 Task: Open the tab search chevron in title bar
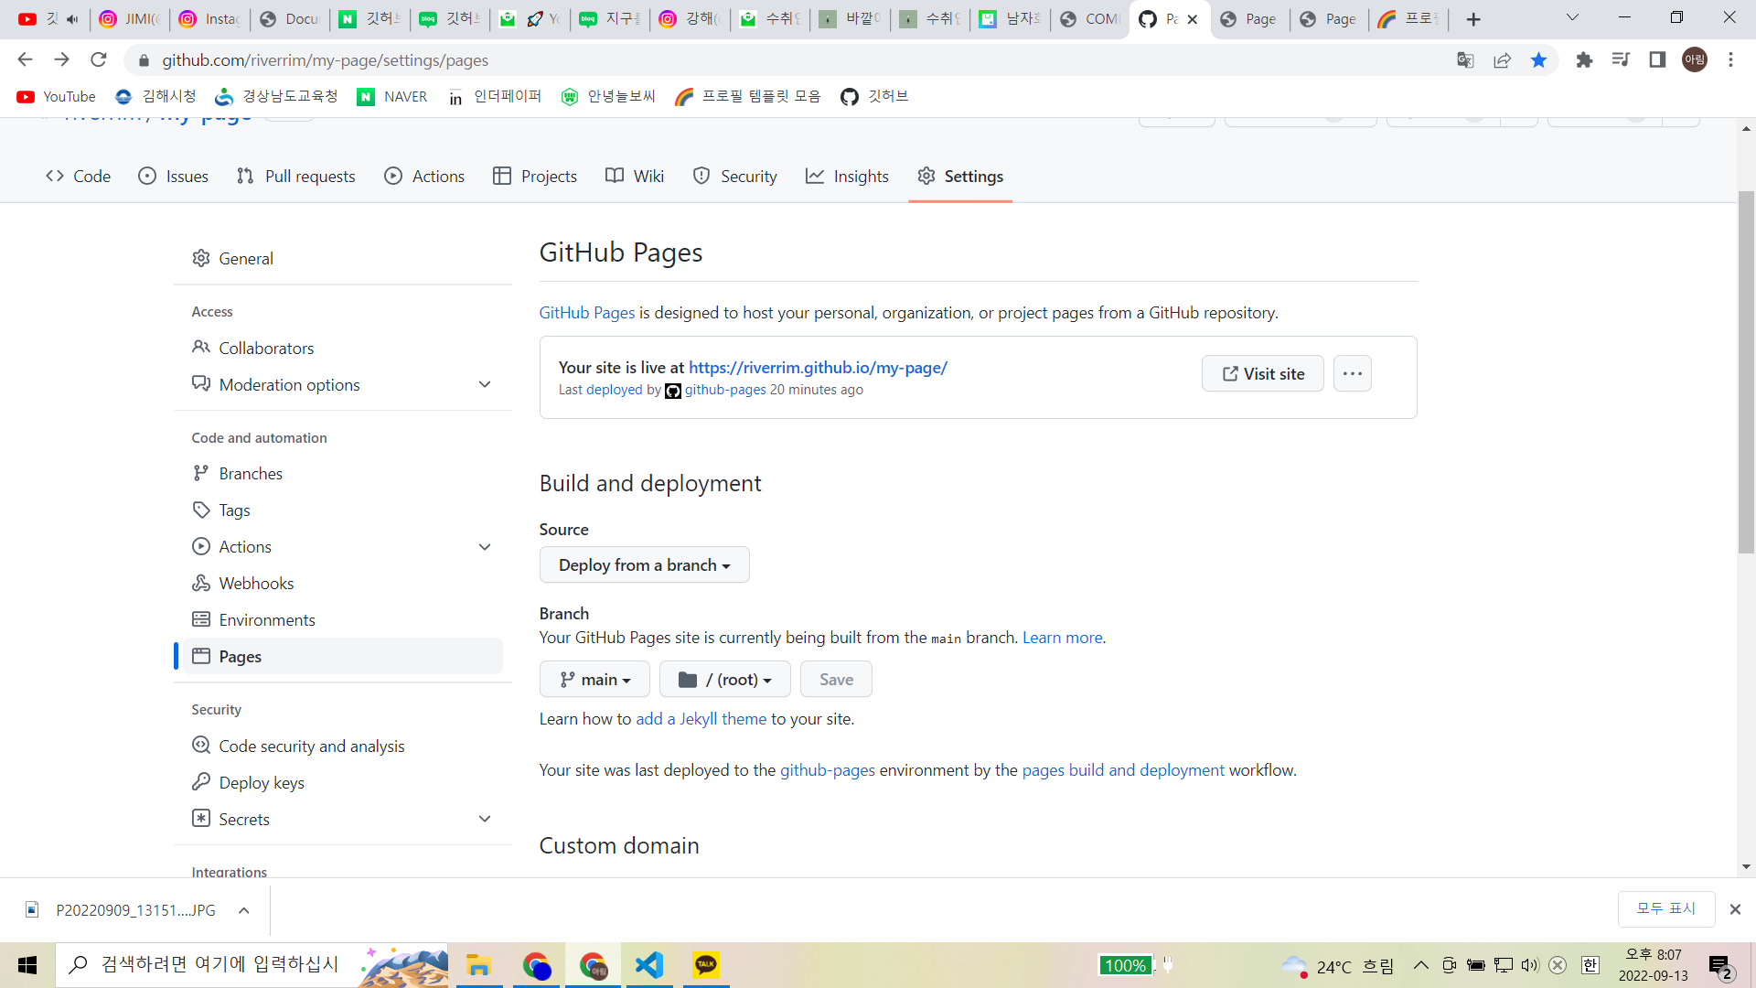click(1572, 17)
